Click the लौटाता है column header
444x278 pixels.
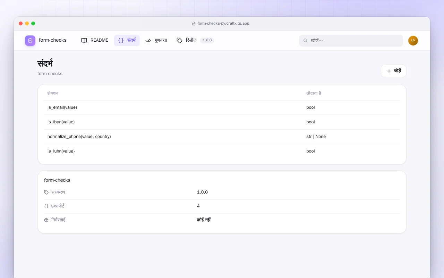(314, 93)
